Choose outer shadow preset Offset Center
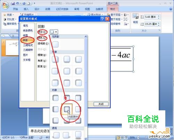This screenshot has width=174, height=140. [x=67, y=71]
